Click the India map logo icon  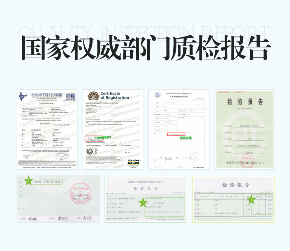[23, 97]
